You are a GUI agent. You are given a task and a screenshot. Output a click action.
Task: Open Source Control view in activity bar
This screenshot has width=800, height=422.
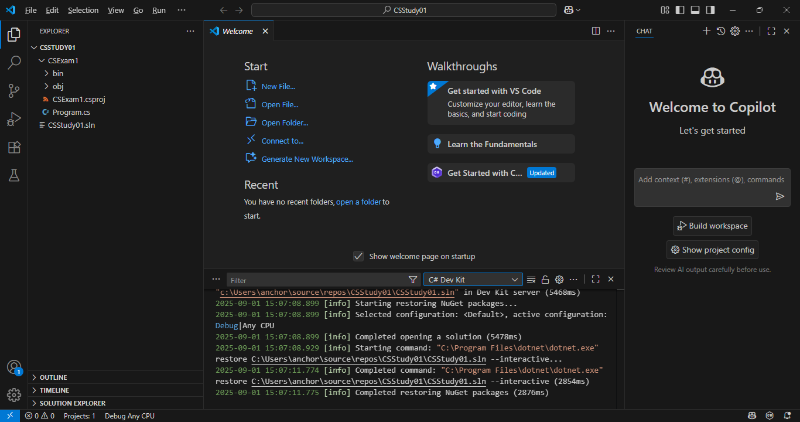coord(14,90)
